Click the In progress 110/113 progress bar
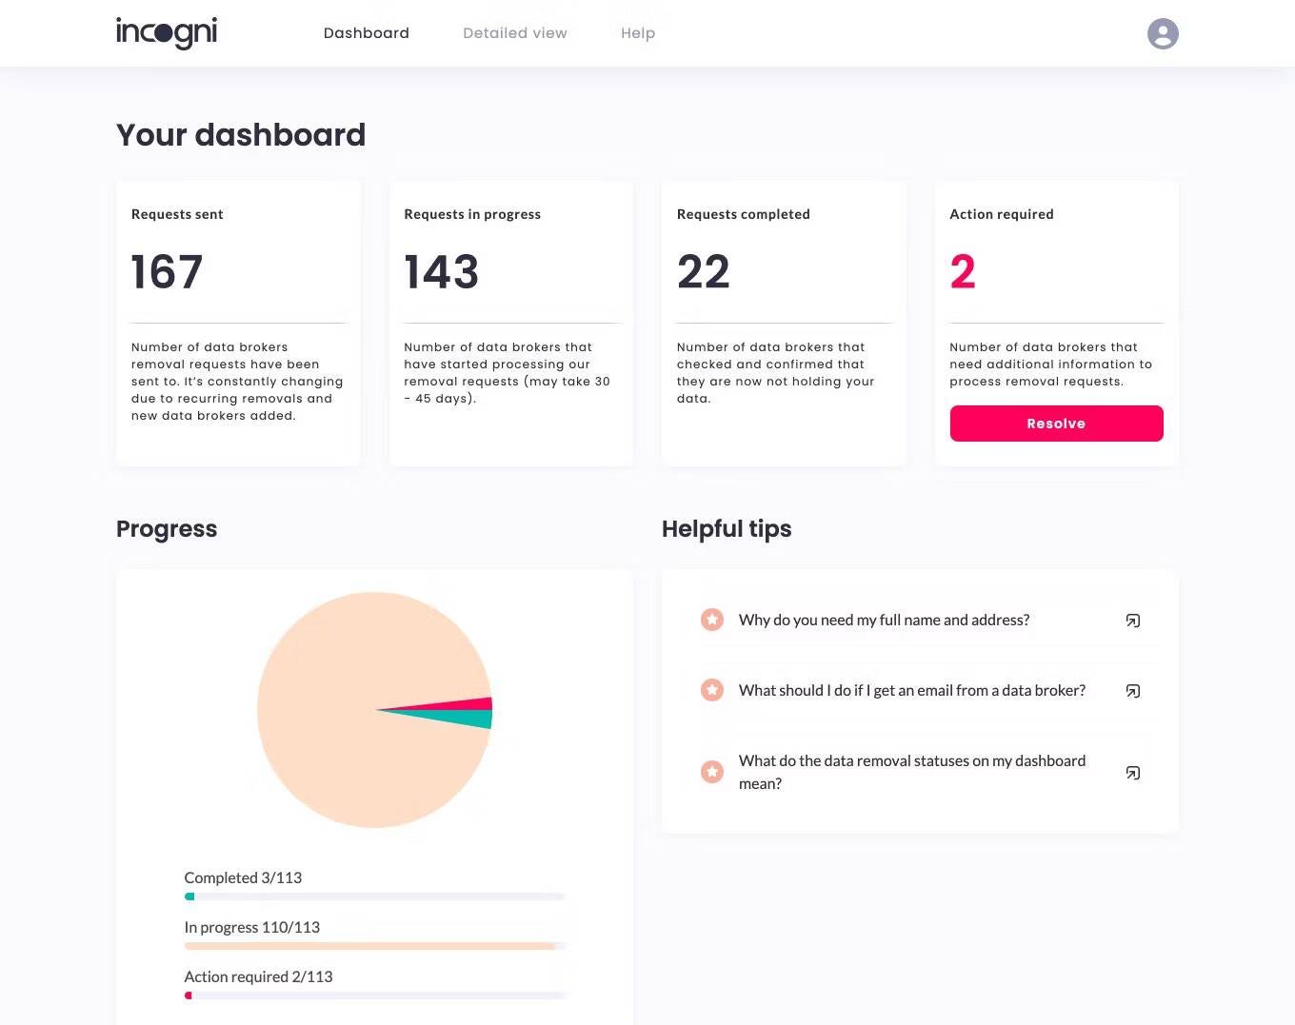 375,946
